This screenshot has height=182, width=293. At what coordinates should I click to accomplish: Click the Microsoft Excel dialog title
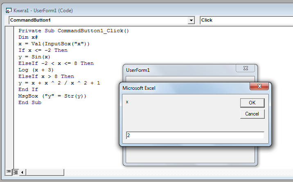139,88
